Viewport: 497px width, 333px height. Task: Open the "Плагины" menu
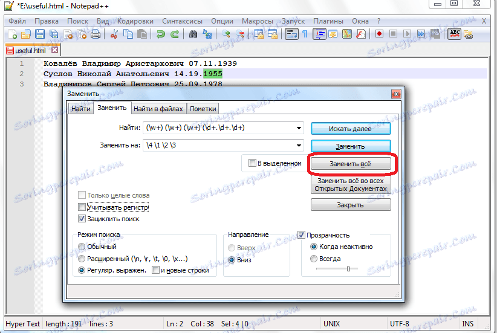click(x=328, y=21)
